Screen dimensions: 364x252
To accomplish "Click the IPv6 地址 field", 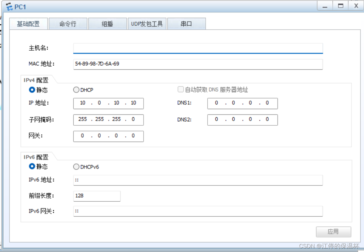I will (x=198, y=180).
